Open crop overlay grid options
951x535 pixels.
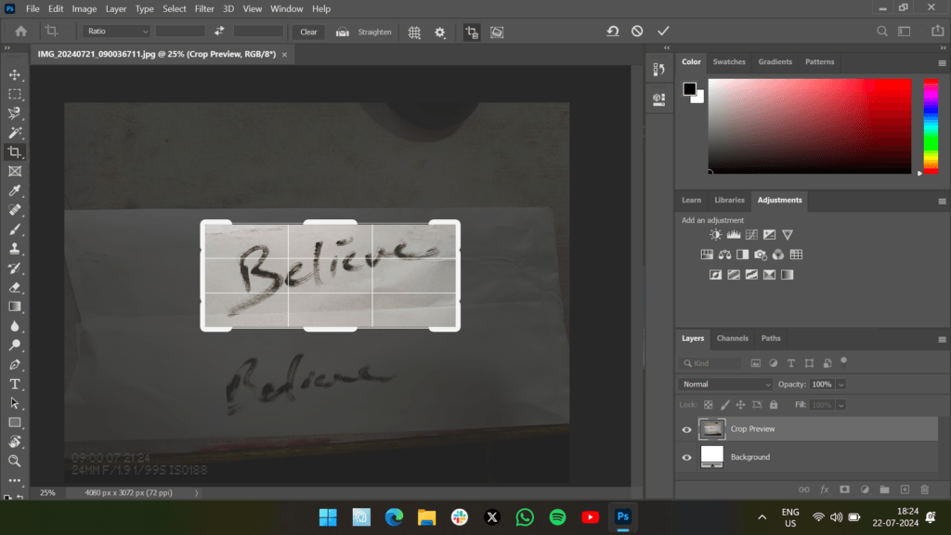point(414,33)
